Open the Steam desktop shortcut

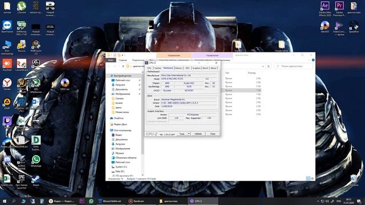(36, 181)
